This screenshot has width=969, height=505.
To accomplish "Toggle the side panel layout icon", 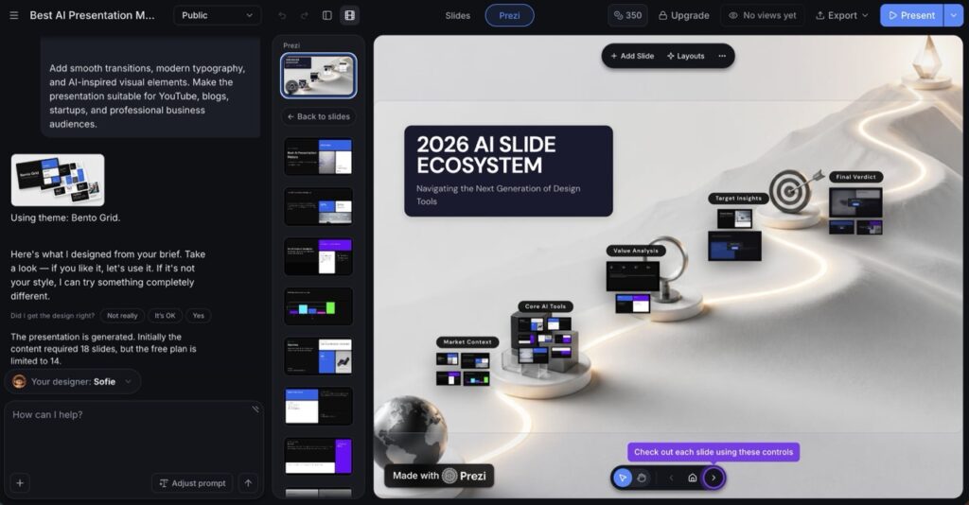I will (x=327, y=15).
